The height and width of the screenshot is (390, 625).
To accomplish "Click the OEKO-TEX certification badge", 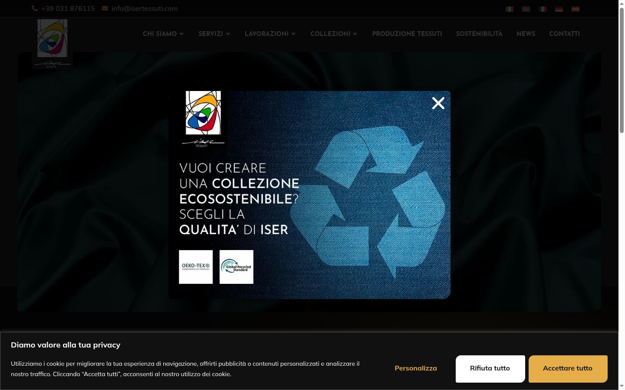I will tap(196, 267).
